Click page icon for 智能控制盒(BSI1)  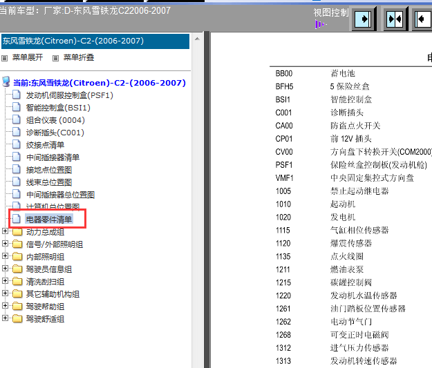tap(17, 107)
